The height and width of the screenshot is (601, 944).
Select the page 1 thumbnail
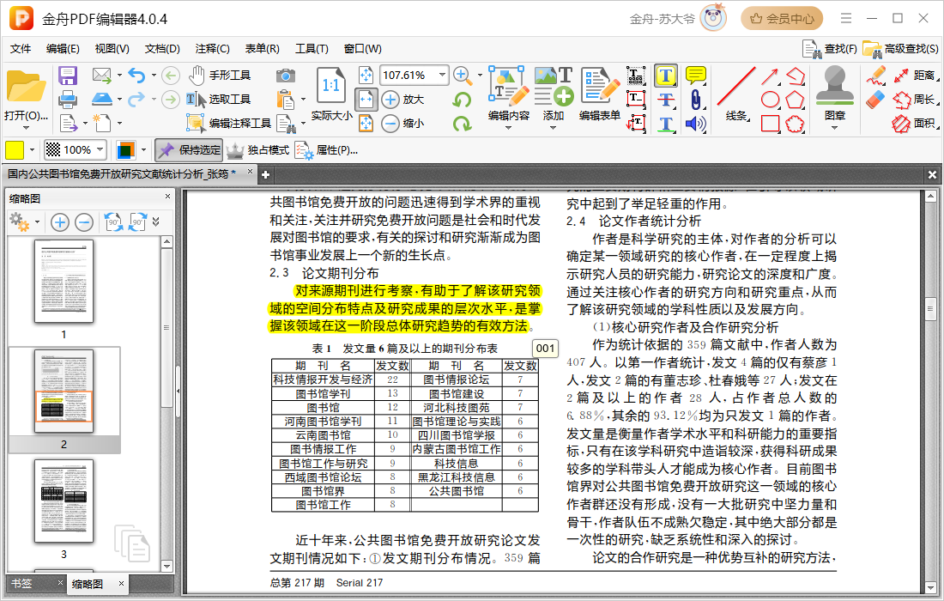pos(64,282)
